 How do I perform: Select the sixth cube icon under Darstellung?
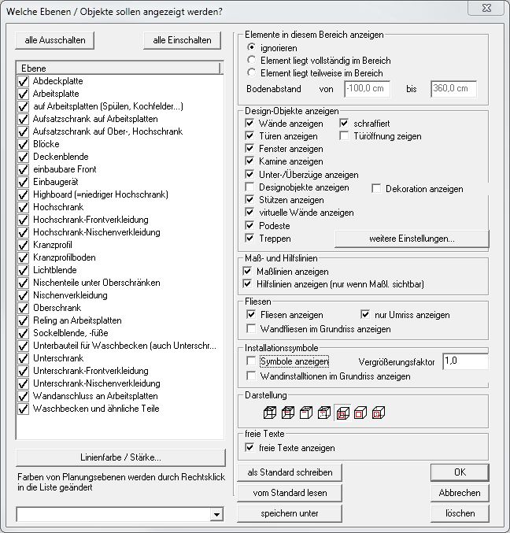click(x=360, y=411)
